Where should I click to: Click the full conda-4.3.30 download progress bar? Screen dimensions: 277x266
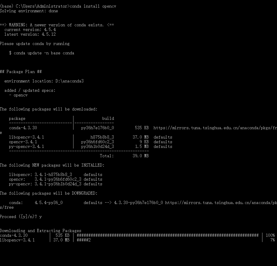[168, 235]
